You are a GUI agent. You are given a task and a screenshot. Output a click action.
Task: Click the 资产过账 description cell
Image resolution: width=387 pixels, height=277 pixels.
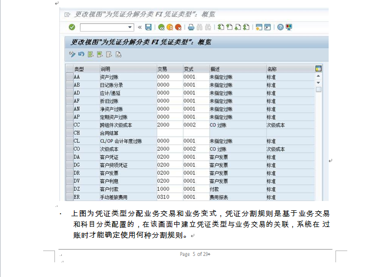click(x=128, y=77)
